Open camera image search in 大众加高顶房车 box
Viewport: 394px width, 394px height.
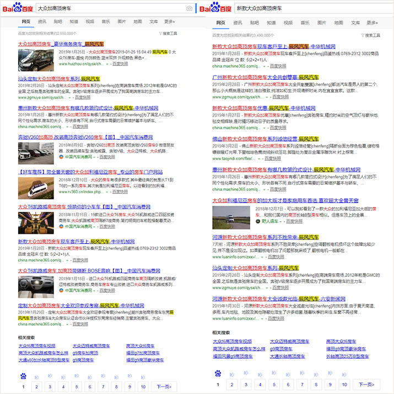[x=189, y=9]
